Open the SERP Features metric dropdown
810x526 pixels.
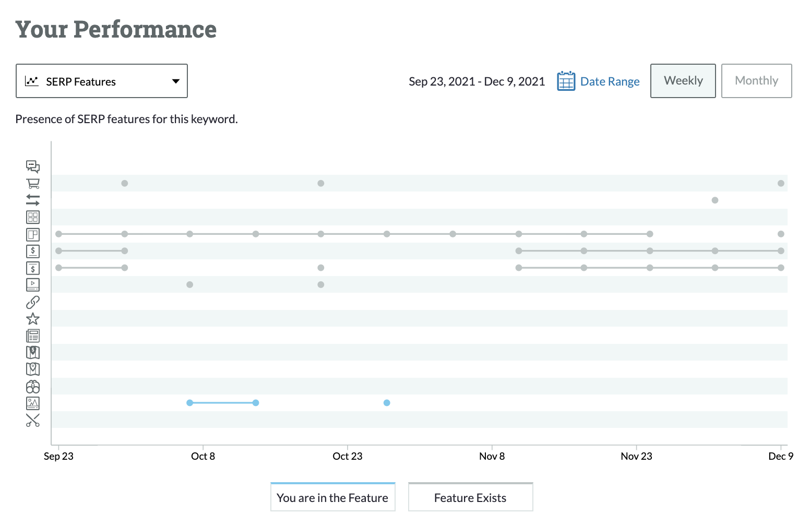(x=101, y=81)
